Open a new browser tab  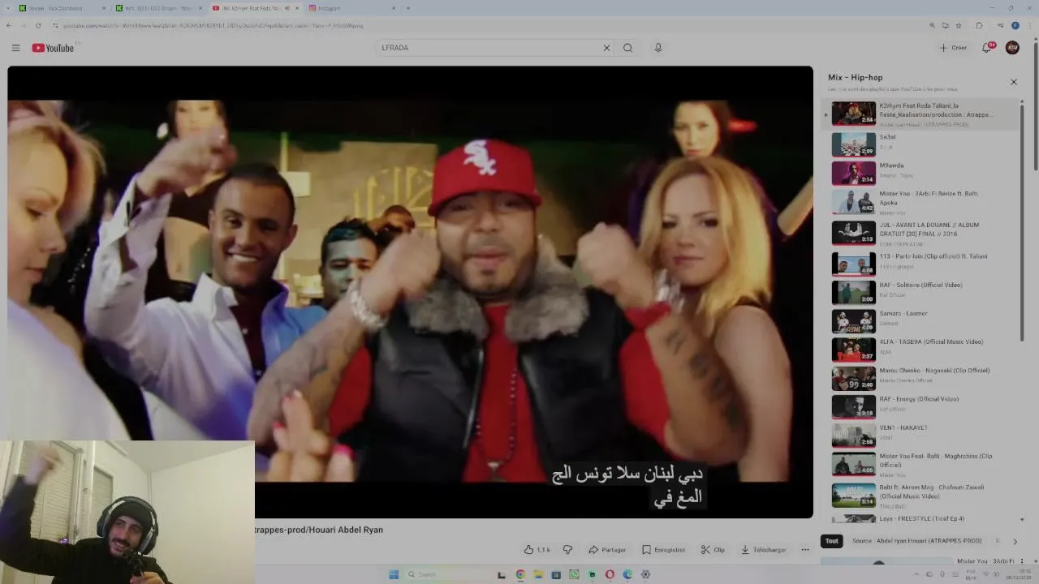click(407, 8)
